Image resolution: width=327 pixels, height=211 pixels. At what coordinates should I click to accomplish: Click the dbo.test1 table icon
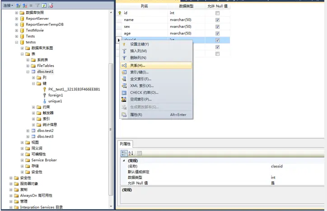point(33,72)
